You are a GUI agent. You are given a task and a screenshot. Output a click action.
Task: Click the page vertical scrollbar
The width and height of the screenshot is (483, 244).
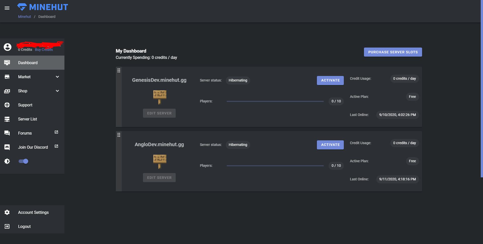482,89
